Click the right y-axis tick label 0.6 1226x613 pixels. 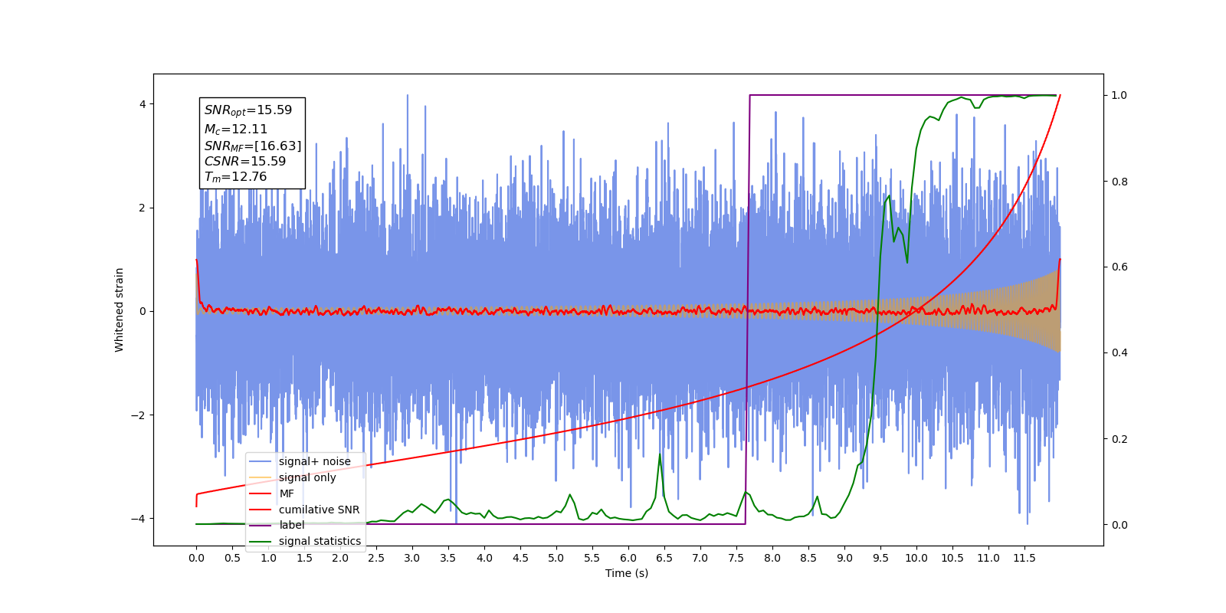coord(1119,267)
